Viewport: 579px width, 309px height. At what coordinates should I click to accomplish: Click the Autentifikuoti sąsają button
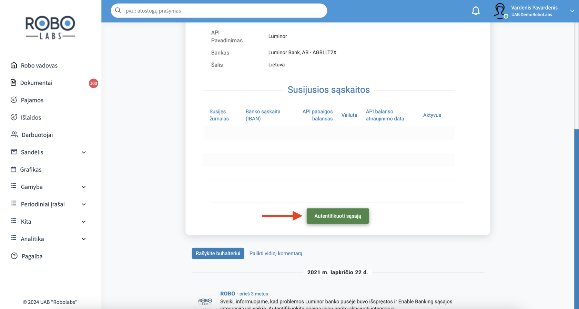pyautogui.click(x=338, y=216)
